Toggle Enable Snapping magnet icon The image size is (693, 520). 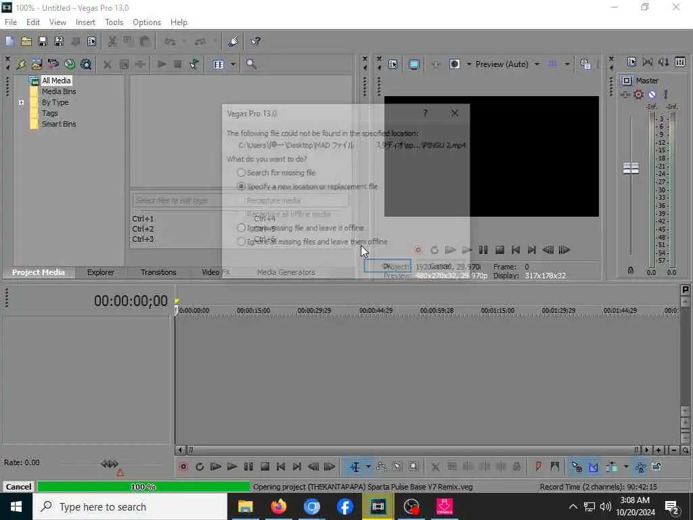click(577, 467)
